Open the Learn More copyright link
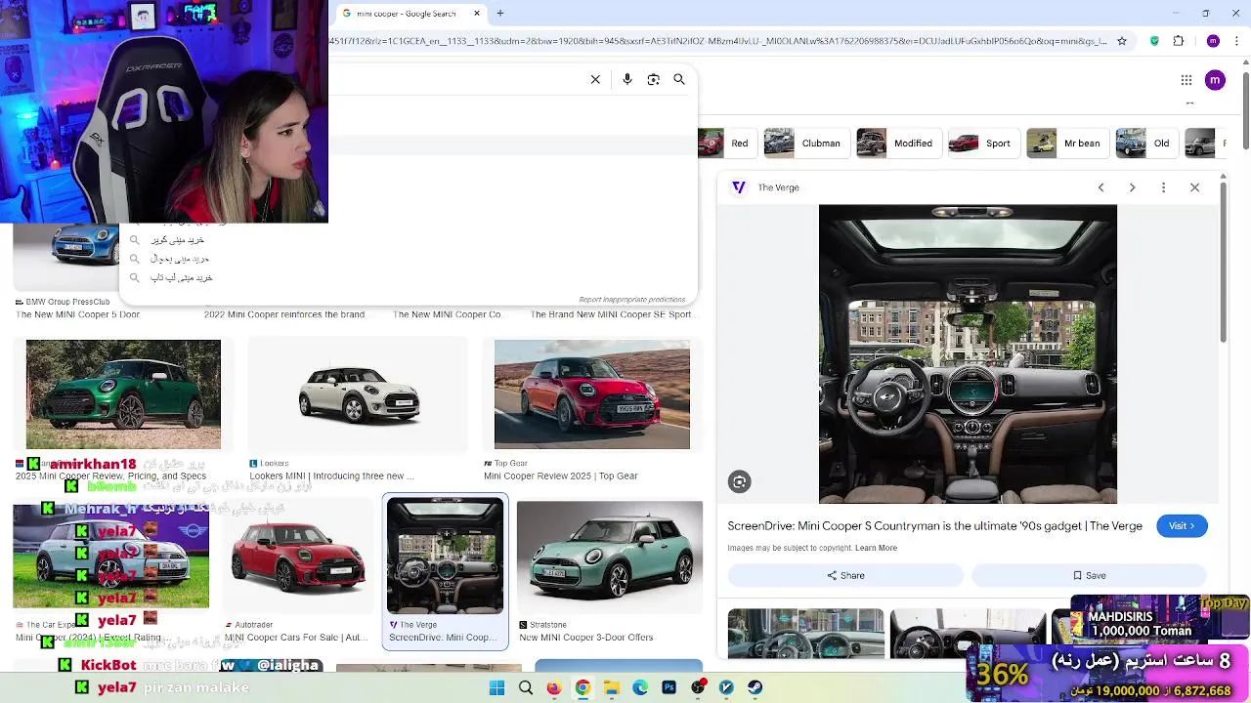1251x703 pixels. [876, 548]
